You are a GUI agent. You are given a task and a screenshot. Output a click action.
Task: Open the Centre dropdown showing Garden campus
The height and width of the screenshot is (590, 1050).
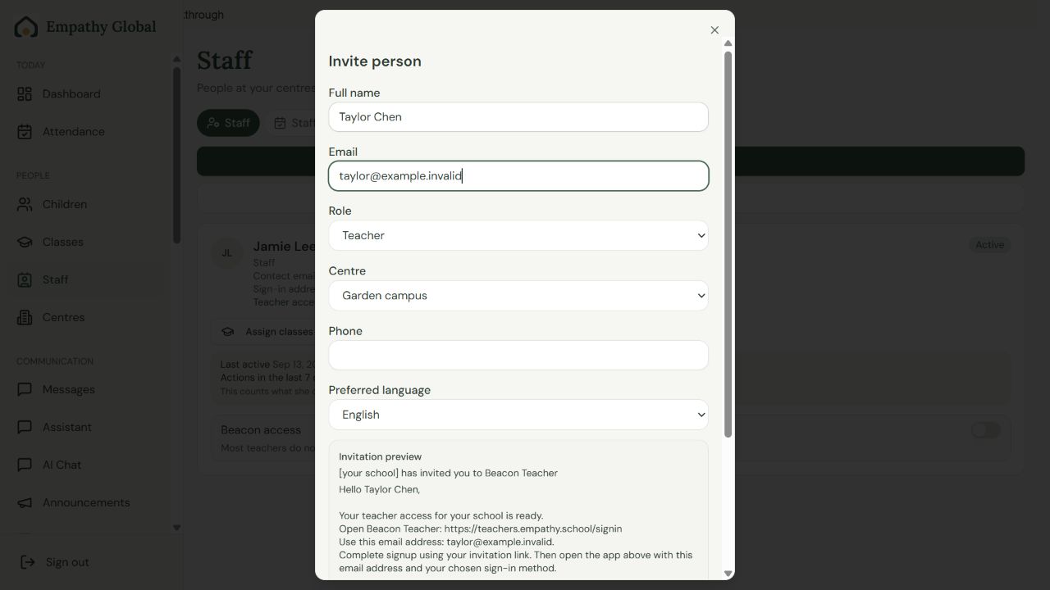pos(518,296)
